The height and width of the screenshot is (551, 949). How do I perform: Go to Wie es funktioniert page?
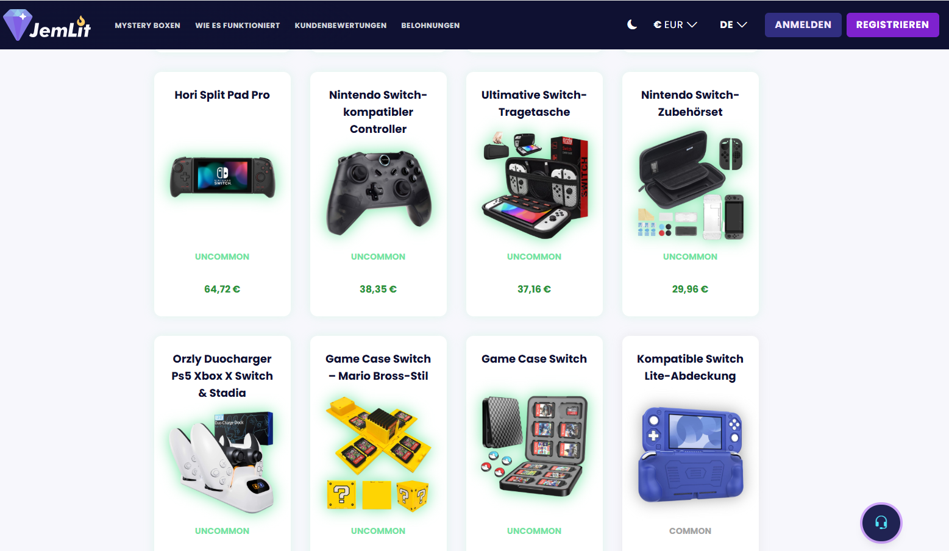238,26
